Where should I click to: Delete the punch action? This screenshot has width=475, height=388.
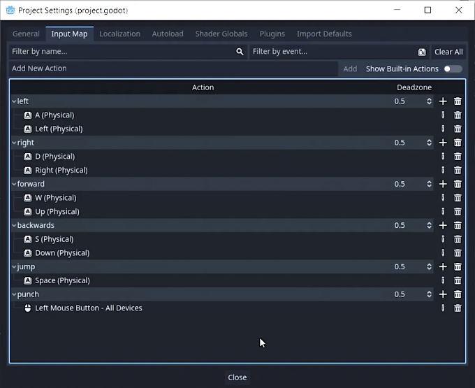tap(458, 294)
